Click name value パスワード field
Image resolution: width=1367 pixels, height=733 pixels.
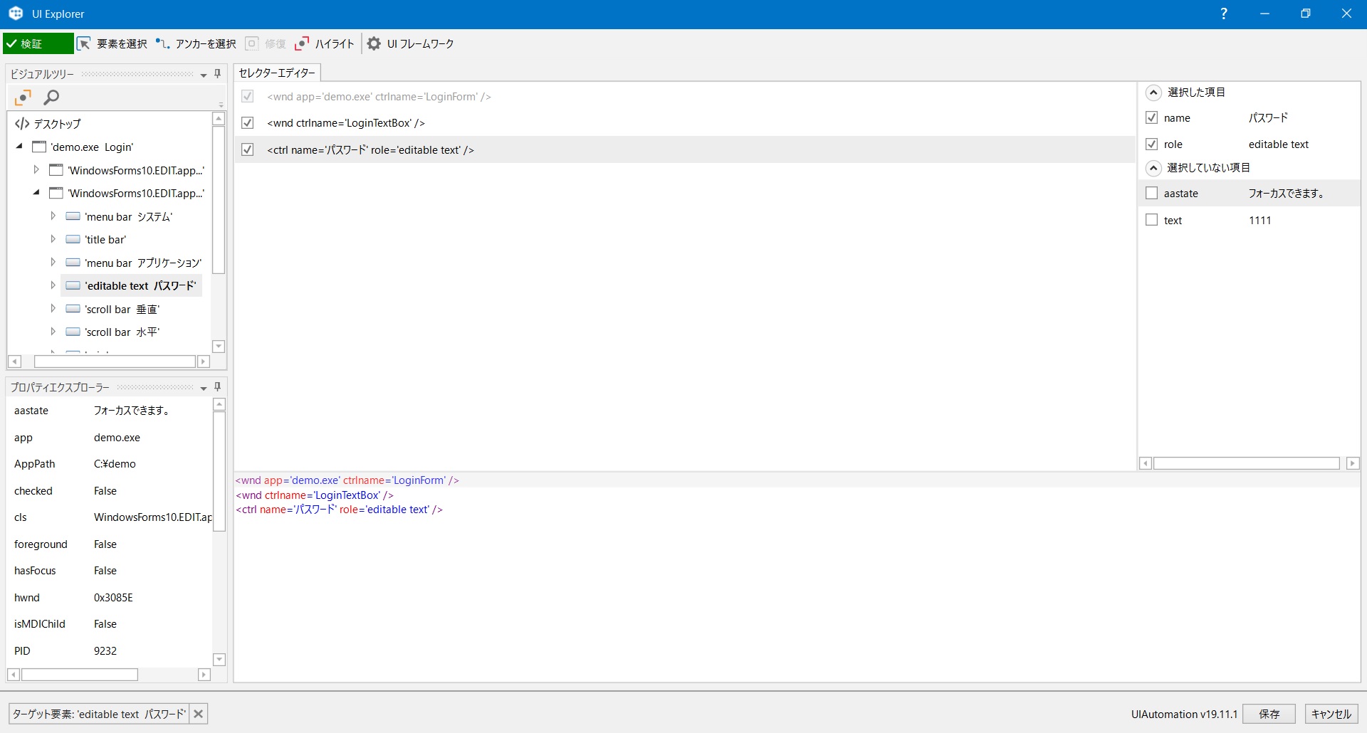[1268, 118]
